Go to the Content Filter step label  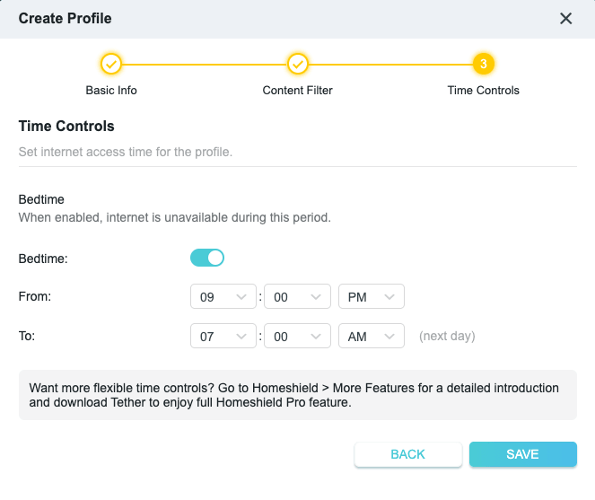tap(297, 91)
